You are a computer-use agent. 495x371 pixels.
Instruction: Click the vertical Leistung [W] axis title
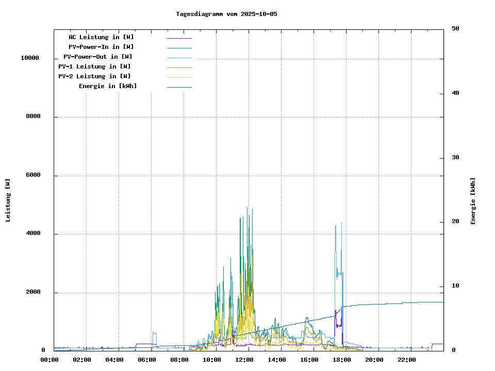tap(8, 200)
